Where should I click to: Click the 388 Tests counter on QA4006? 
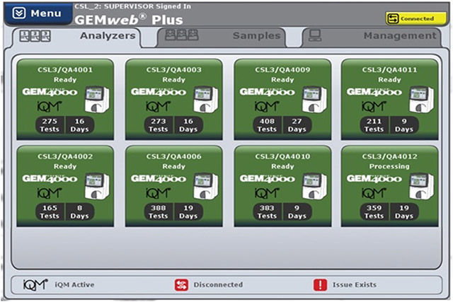click(159, 211)
